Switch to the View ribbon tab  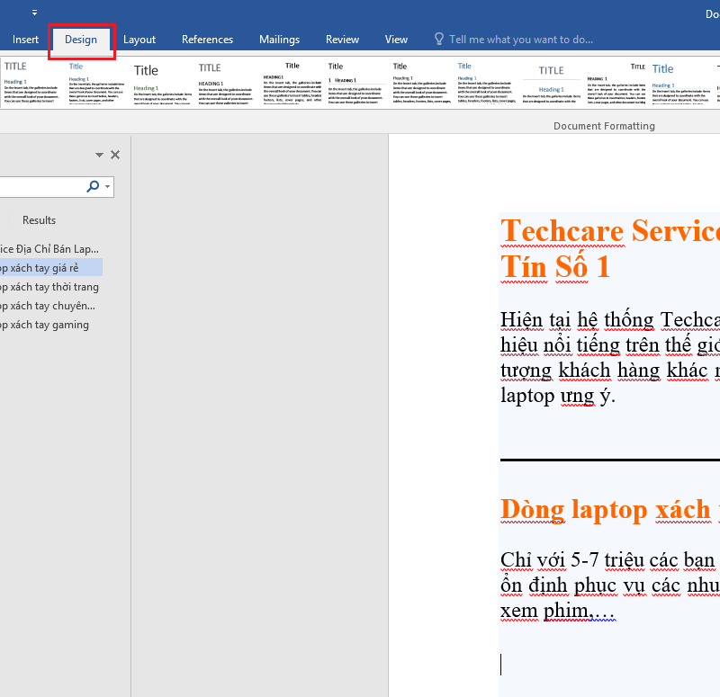pos(396,40)
